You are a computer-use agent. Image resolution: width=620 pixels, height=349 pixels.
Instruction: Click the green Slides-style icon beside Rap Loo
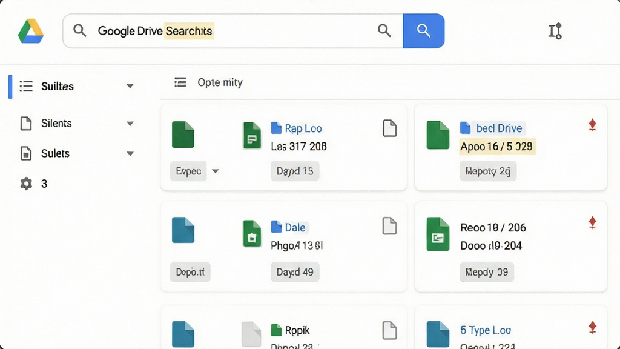pos(252,136)
